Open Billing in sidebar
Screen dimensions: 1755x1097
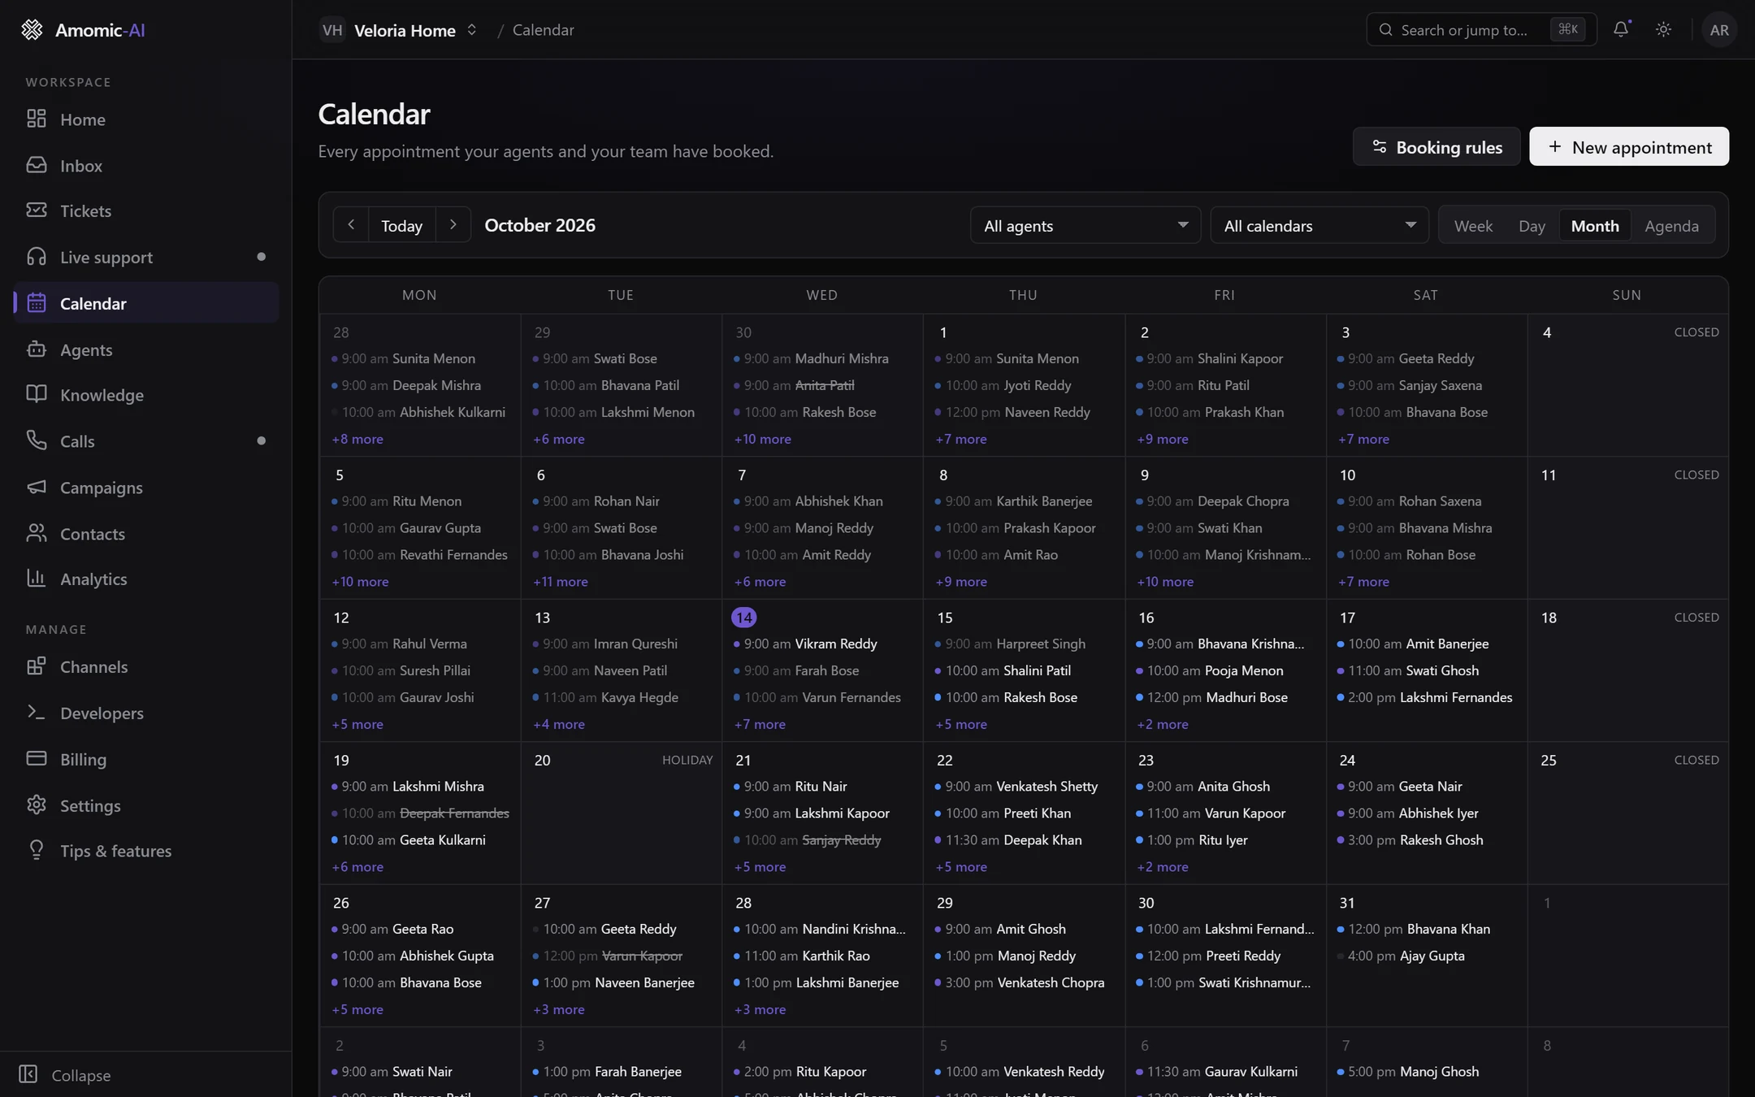pyautogui.click(x=146, y=760)
